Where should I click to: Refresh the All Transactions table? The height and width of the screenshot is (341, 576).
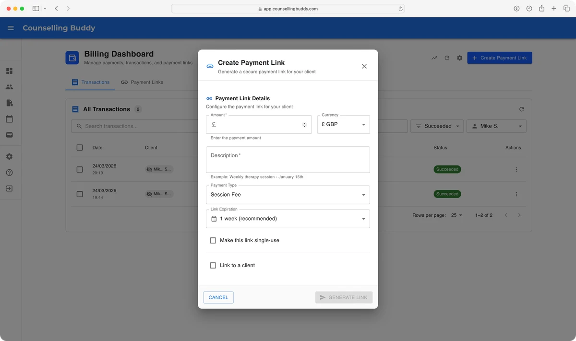pyautogui.click(x=522, y=109)
